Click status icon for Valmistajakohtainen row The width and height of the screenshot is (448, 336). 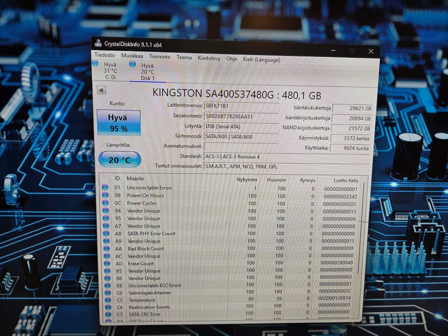pos(108,293)
